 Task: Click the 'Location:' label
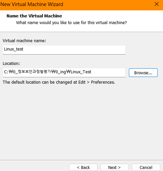11,63
